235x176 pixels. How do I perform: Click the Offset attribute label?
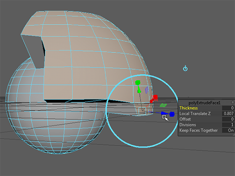[x=185, y=119]
